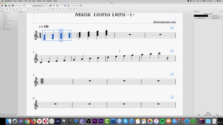Open the View menu
The width and height of the screenshot is (223, 125).
(26, 1)
